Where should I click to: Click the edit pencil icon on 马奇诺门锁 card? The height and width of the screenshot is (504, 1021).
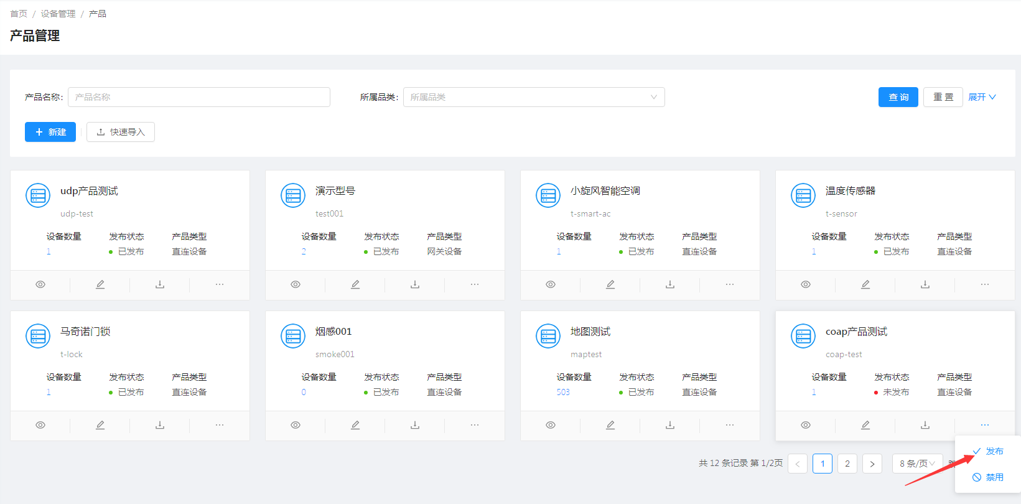pyautogui.click(x=100, y=425)
